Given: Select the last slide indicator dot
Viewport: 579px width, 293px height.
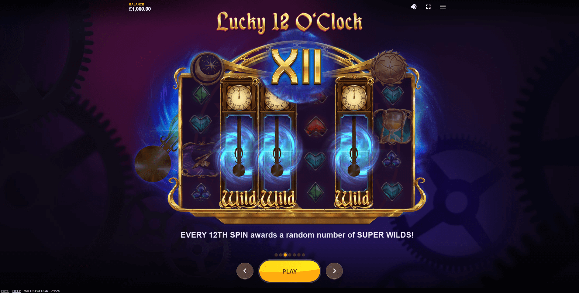Looking at the screenshot, I should 303,255.
